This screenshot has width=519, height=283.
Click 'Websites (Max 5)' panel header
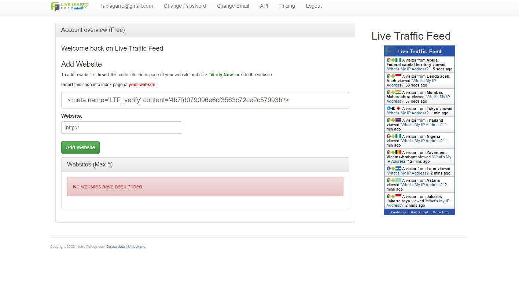(205, 165)
